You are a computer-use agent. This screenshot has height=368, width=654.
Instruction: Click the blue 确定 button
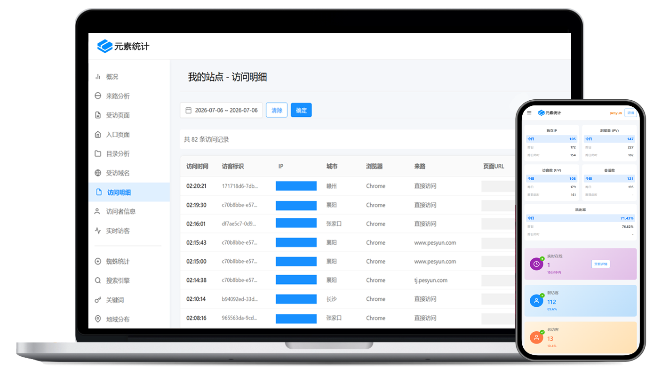click(x=301, y=110)
